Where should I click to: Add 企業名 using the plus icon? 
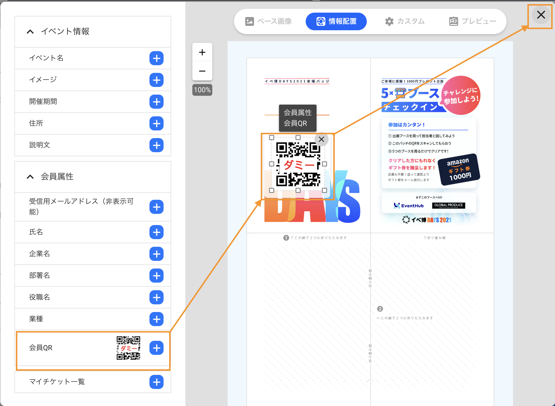tap(157, 254)
